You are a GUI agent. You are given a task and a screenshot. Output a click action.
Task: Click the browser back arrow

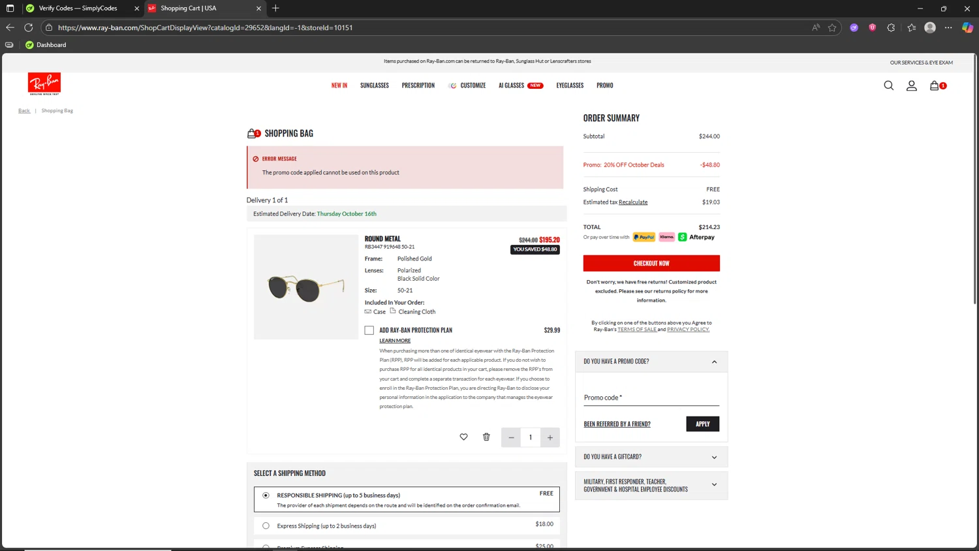pyautogui.click(x=10, y=27)
